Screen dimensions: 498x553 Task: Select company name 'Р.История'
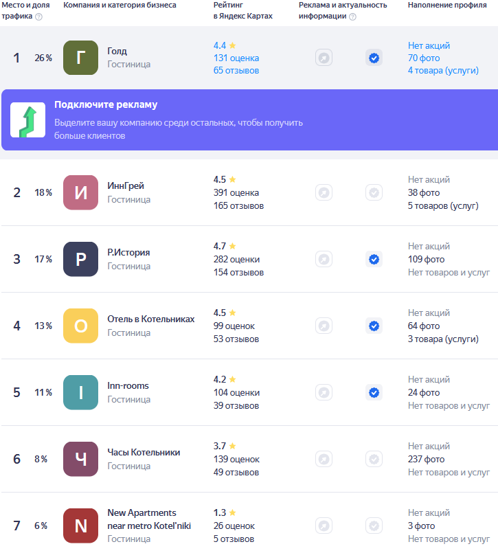pos(128,253)
